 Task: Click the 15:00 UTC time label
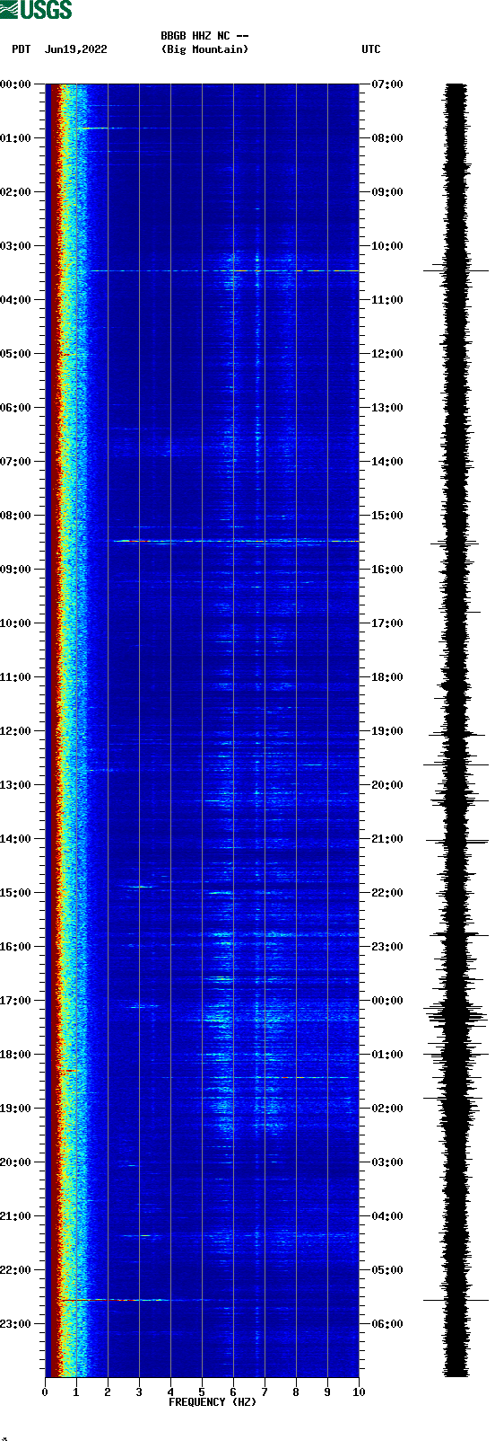(387, 516)
